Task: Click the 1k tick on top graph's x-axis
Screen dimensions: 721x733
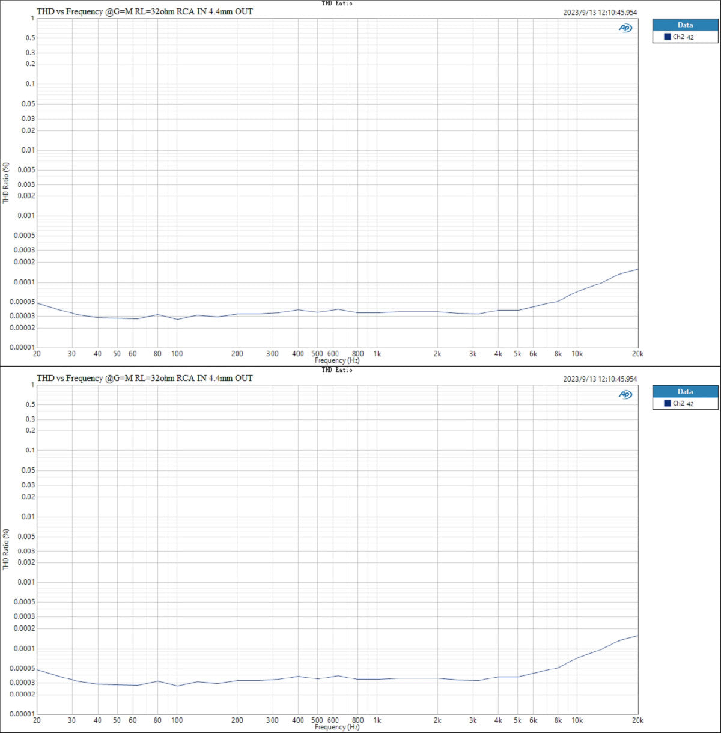Action: pos(377,354)
